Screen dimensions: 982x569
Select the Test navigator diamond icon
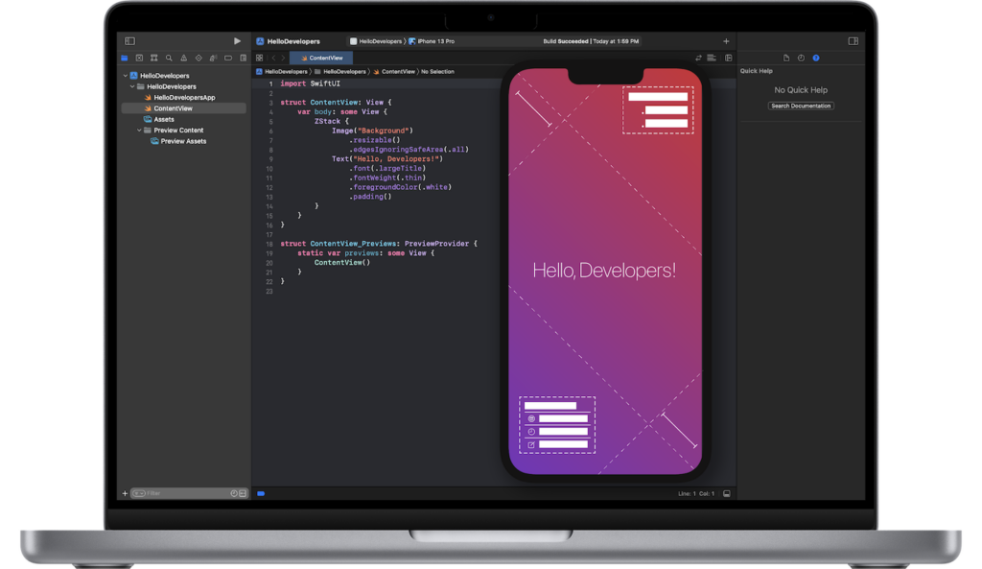(x=199, y=58)
